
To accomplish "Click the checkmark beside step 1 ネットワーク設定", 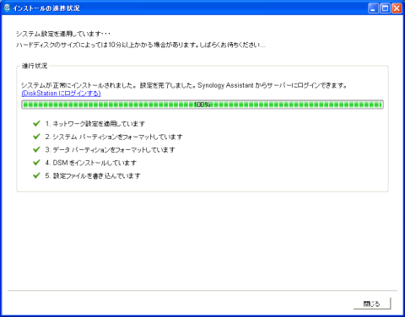I will 36,124.
